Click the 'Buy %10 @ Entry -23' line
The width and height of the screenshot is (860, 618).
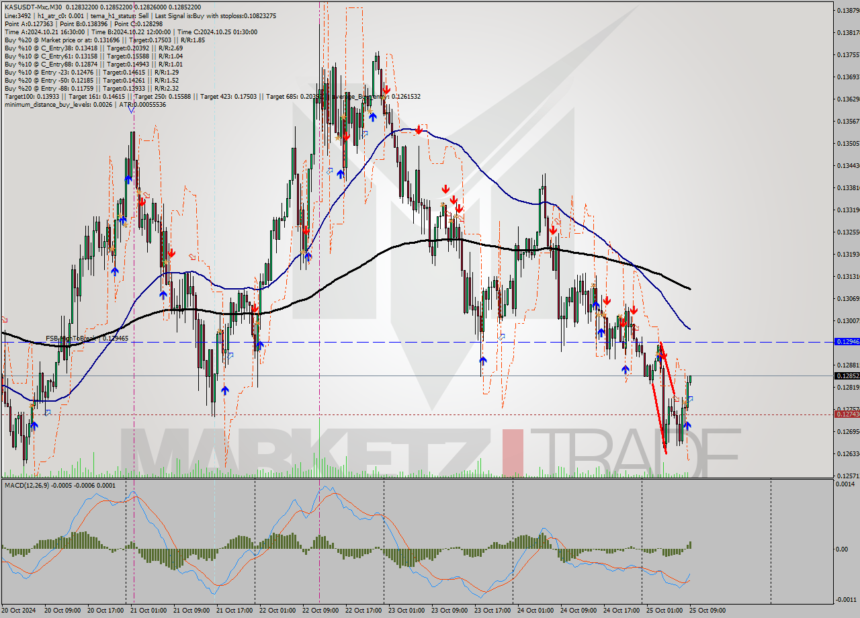tap(91, 72)
